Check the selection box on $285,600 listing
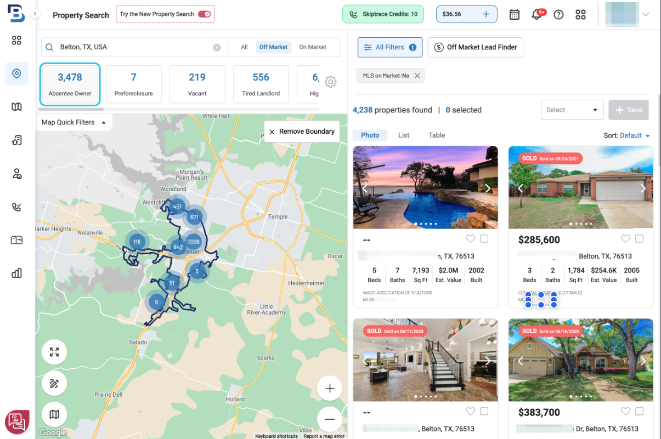This screenshot has height=439, width=661. tap(640, 239)
